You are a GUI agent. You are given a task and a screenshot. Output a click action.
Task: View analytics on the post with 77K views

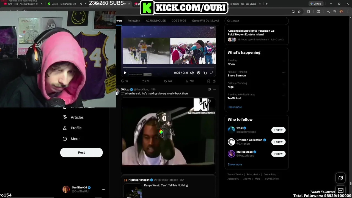(x=190, y=81)
